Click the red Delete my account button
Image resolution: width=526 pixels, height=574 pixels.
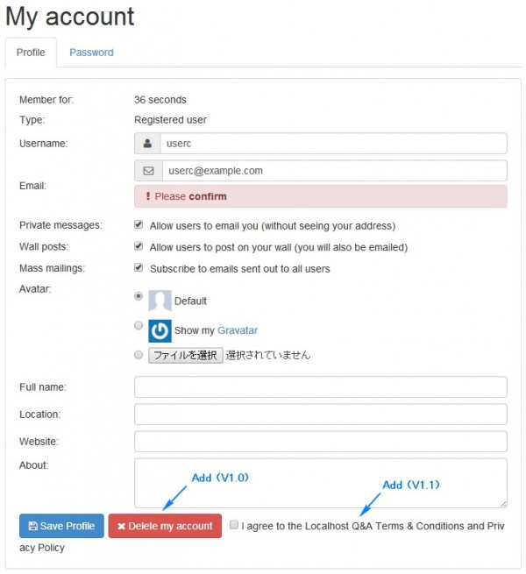click(165, 526)
